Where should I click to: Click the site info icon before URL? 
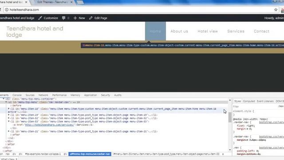[x=7, y=10]
